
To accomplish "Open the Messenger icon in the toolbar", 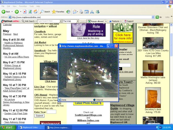I will click(x=98, y=12).
